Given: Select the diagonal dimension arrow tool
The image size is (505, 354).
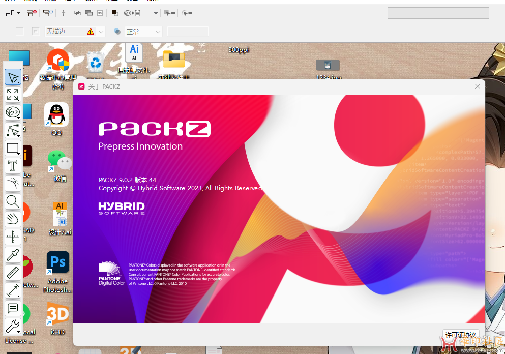Looking at the screenshot, I should click(x=13, y=290).
